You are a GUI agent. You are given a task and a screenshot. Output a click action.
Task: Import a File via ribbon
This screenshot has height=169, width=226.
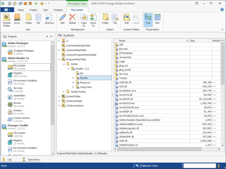point(115,19)
